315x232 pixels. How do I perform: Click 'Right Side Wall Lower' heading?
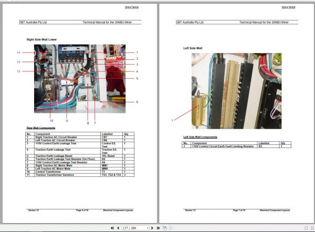click(41, 39)
